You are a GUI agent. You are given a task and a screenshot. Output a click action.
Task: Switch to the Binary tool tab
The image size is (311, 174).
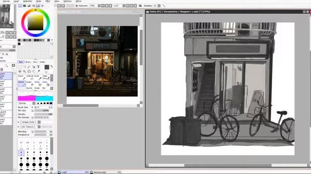click(x=28, y=62)
